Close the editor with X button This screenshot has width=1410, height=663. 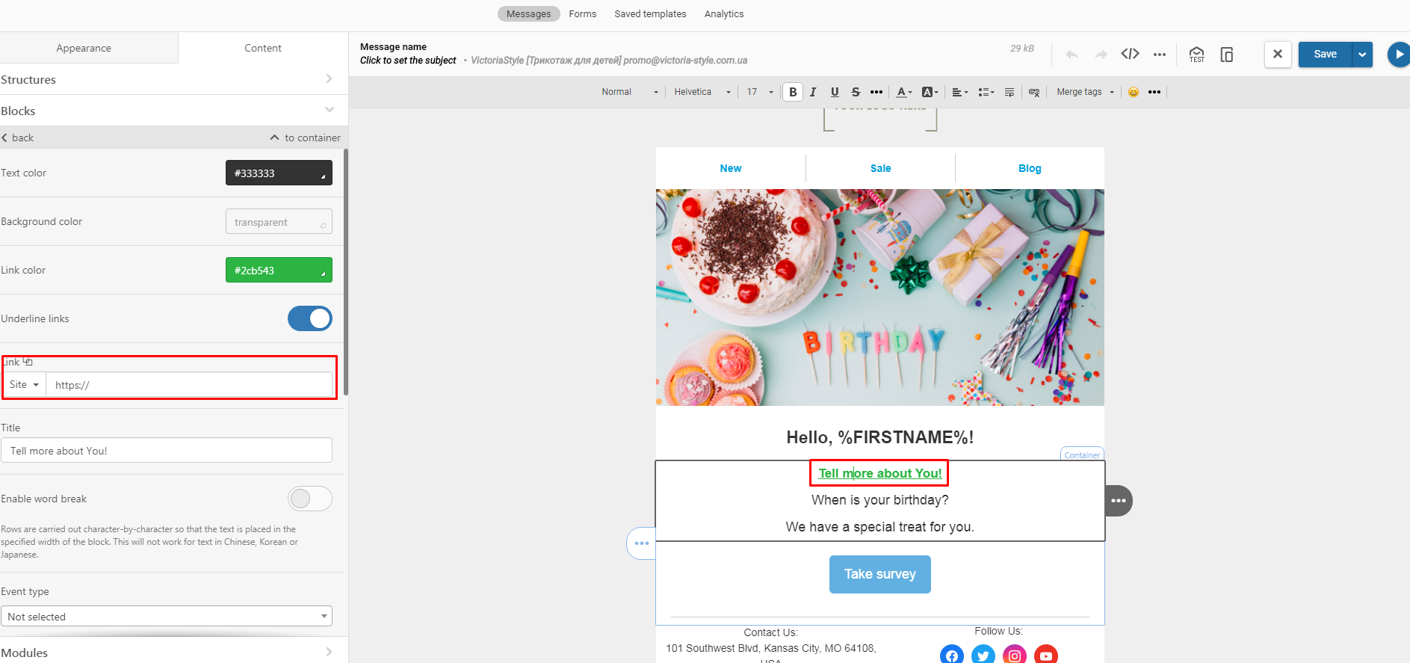1278,54
